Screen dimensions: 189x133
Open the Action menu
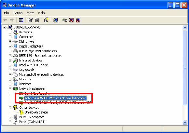(x=18, y=13)
